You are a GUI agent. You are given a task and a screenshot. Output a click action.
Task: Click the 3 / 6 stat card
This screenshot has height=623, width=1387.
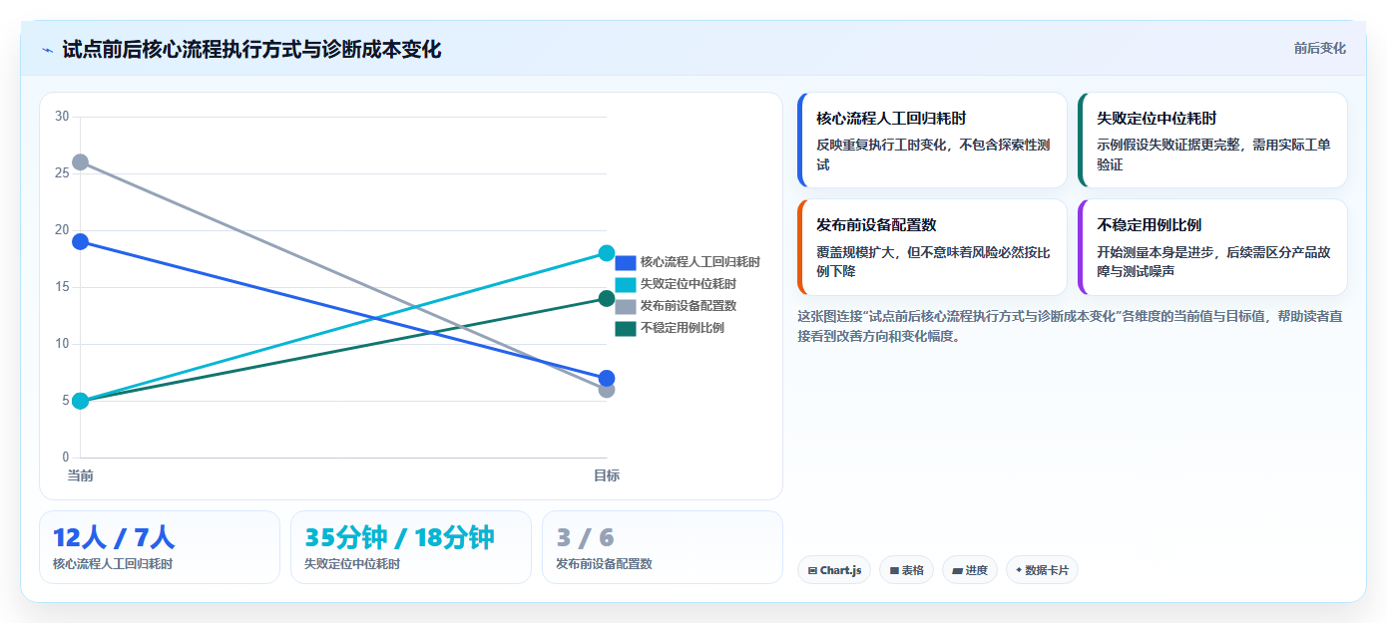click(x=663, y=547)
